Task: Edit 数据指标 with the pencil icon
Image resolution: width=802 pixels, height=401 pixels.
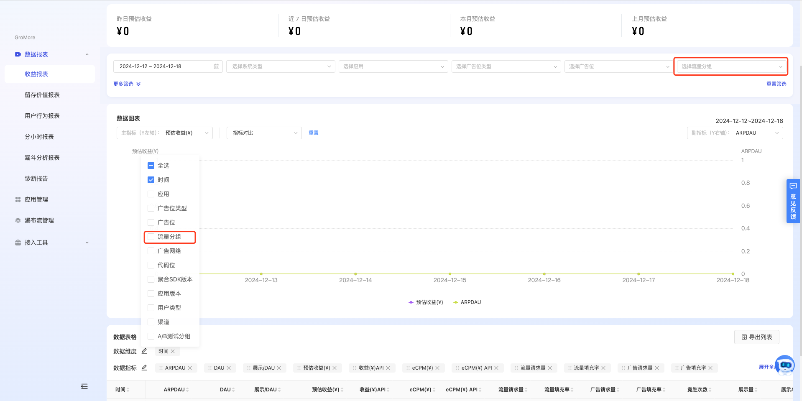Action: click(x=144, y=368)
